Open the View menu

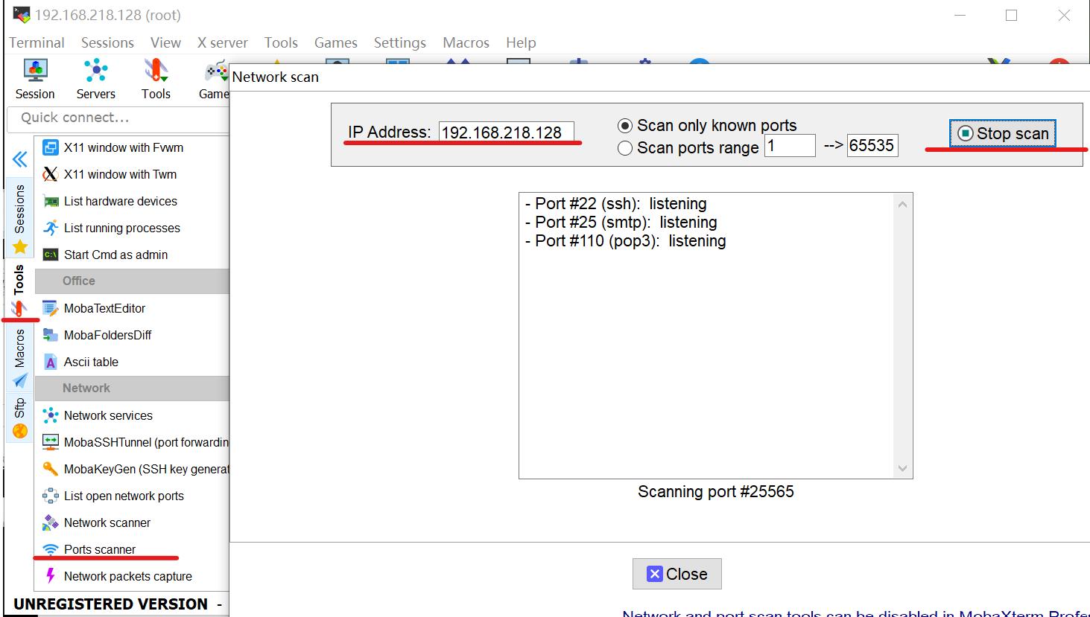(165, 42)
